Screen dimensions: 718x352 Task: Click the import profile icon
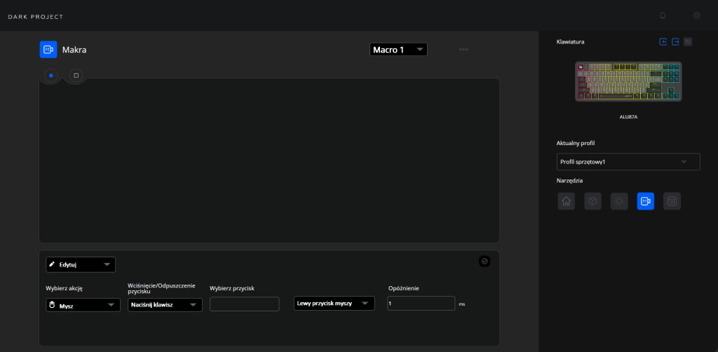pyautogui.click(x=663, y=42)
